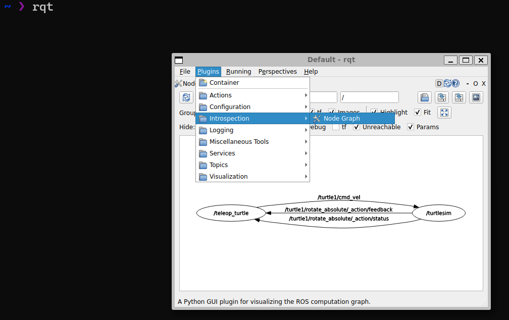509x320 pixels.
Task: Open the File menu
Action: pyautogui.click(x=185, y=71)
